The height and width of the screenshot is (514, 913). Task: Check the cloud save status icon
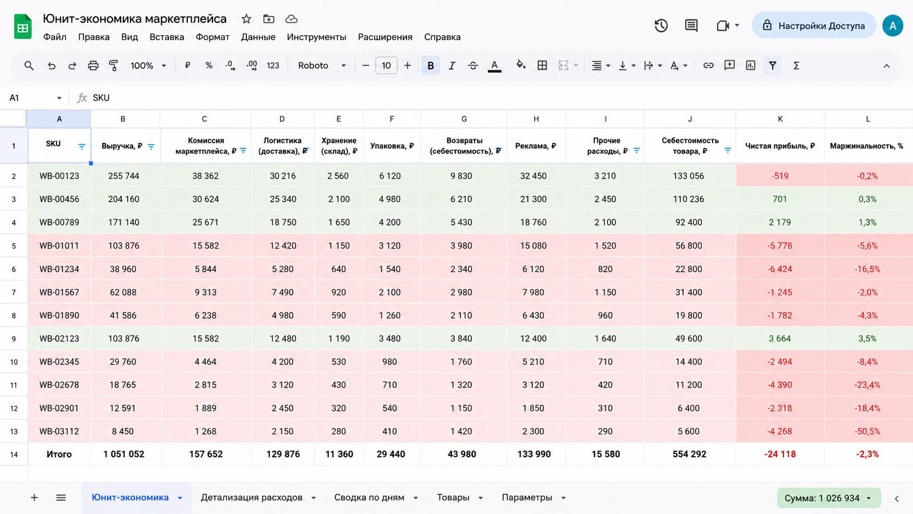click(x=292, y=19)
